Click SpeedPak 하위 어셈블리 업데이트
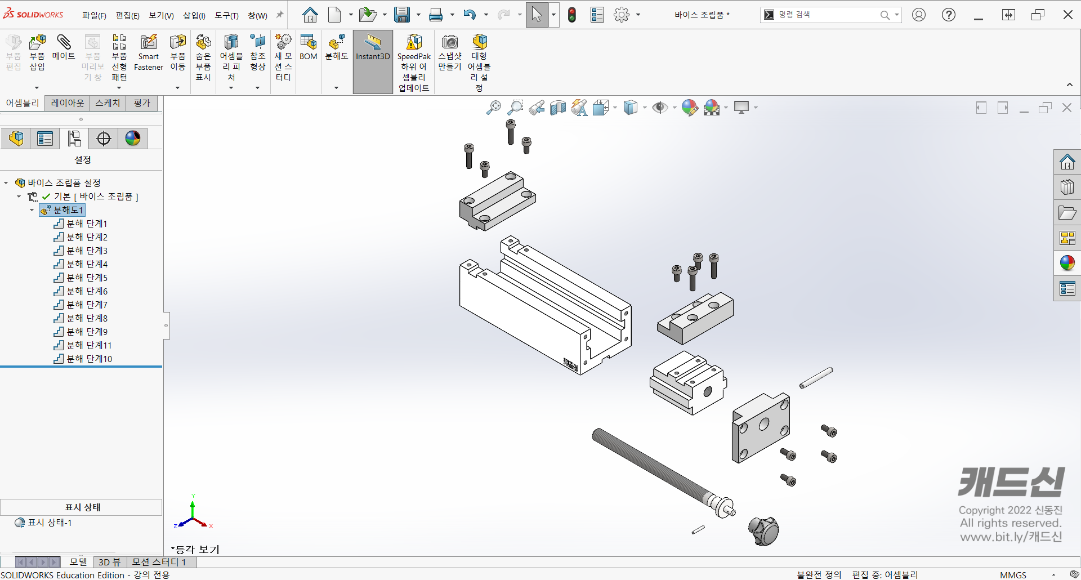The height and width of the screenshot is (580, 1081). (414, 63)
